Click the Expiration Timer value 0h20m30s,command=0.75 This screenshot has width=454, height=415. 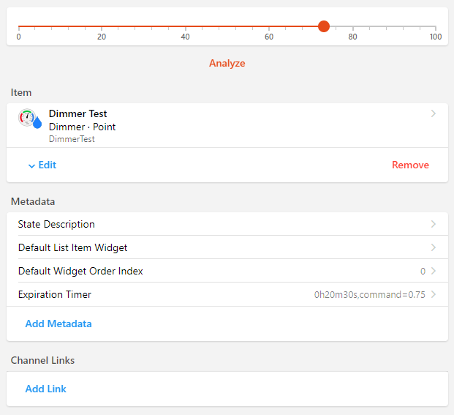coord(369,295)
